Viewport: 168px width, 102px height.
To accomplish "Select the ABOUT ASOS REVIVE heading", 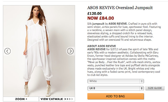I will (102, 46).
